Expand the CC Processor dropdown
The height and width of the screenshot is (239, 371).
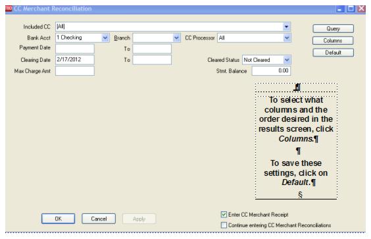287,38
